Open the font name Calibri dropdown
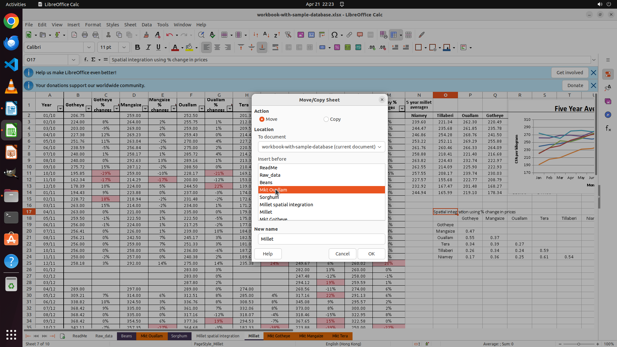 (x=89, y=48)
